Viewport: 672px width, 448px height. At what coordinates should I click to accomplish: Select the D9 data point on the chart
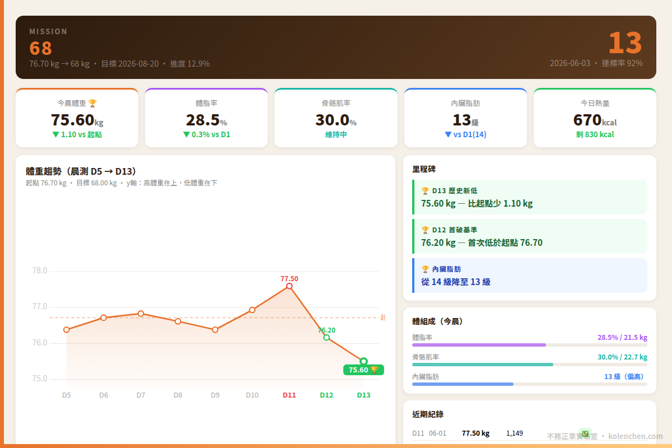click(215, 329)
